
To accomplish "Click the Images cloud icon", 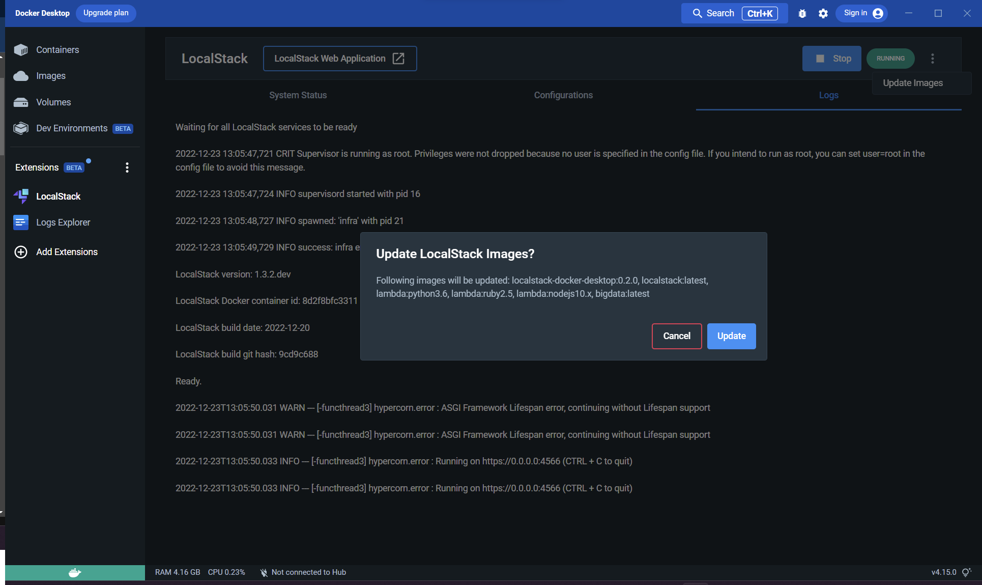I will click(x=21, y=76).
